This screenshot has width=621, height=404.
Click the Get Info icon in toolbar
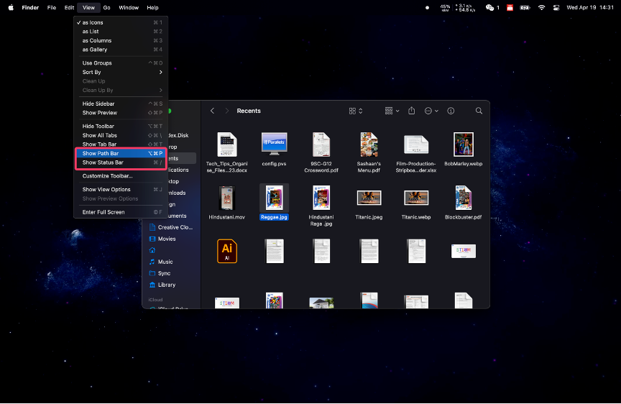tap(451, 111)
